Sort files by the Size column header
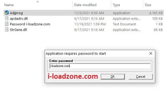This screenshot has height=99, width=164. point(148,5)
